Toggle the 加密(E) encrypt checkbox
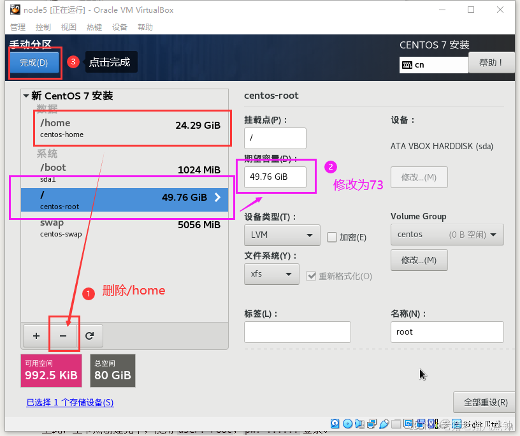This screenshot has width=520, height=436. click(332, 237)
